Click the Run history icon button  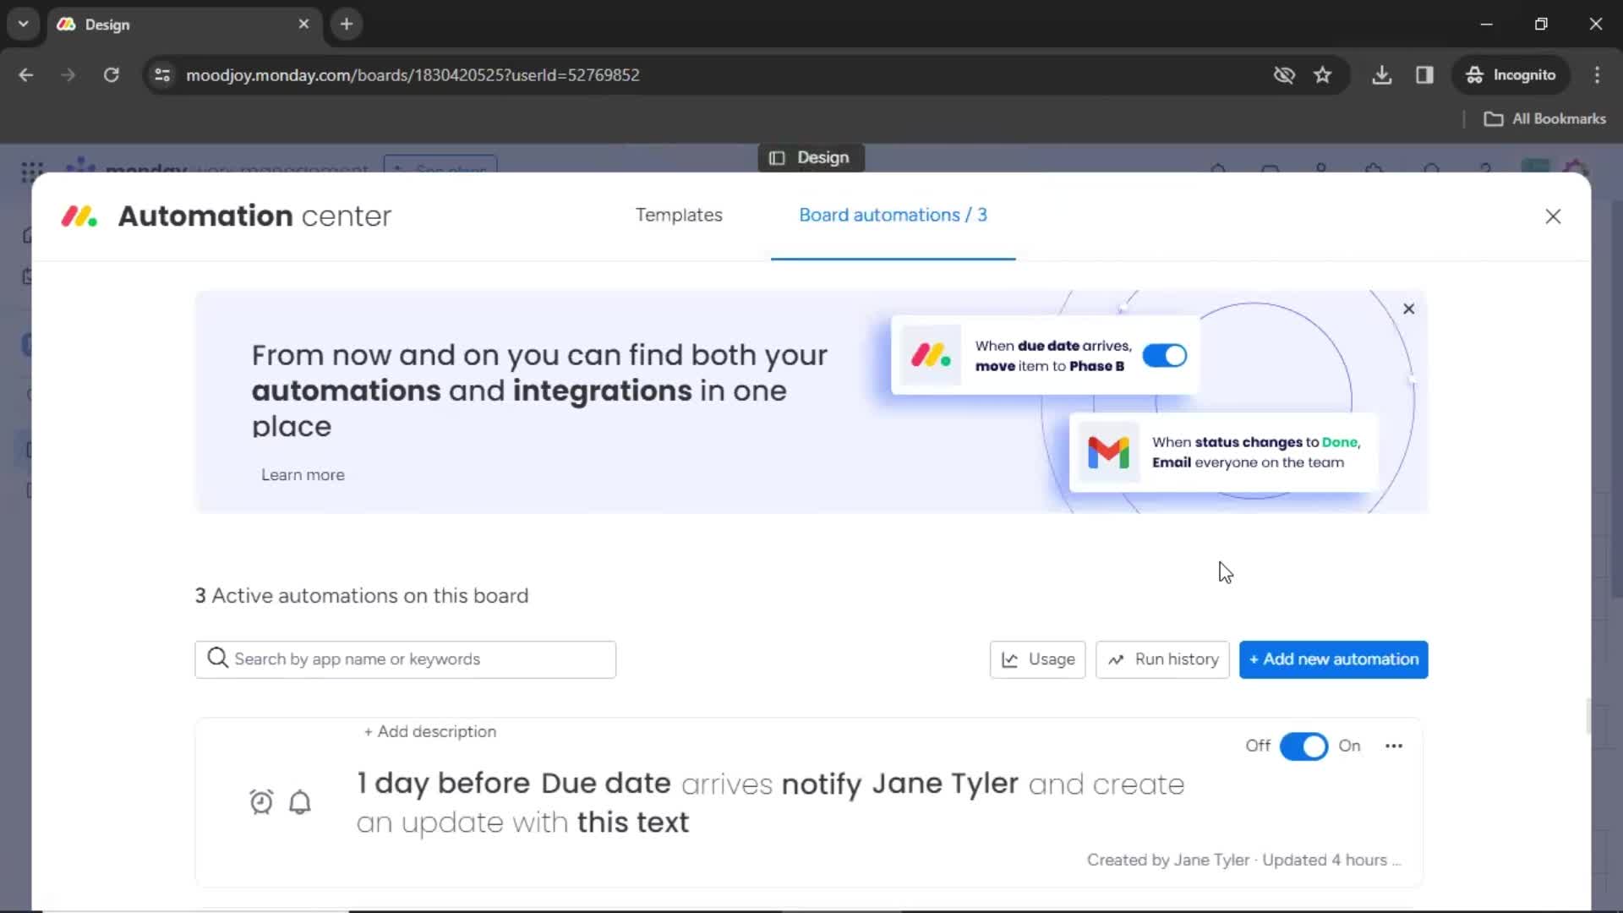pos(1164,659)
